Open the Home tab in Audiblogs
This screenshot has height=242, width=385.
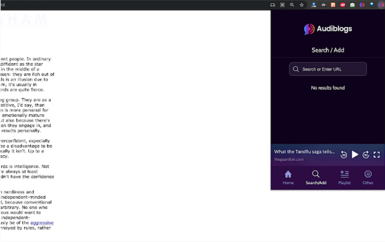point(288,178)
